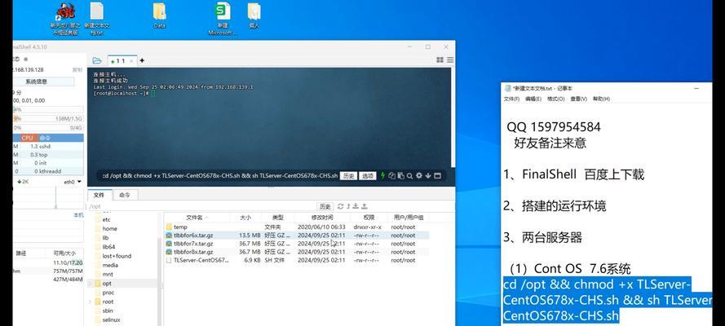The width and height of the screenshot is (725, 326).
Task: Click the /opt path field
Action: (x=201, y=206)
